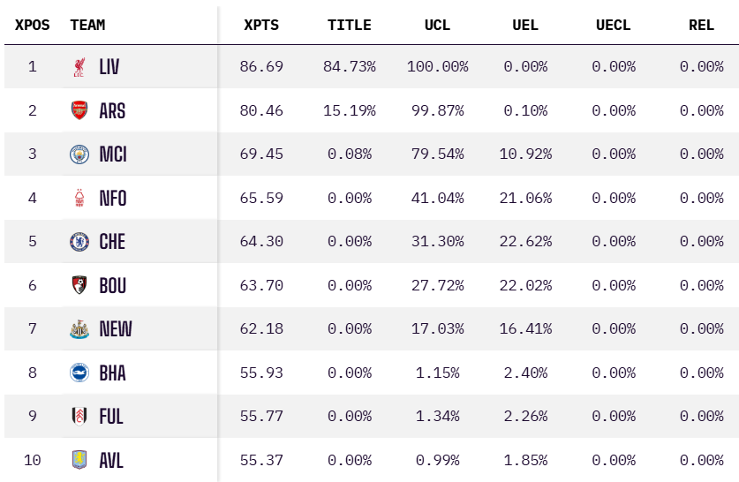Click the UECL column header

click(614, 25)
